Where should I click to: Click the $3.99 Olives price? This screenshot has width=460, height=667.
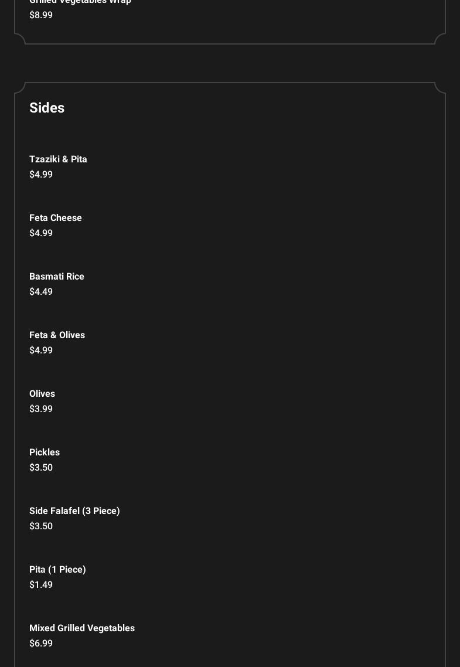coord(41,409)
